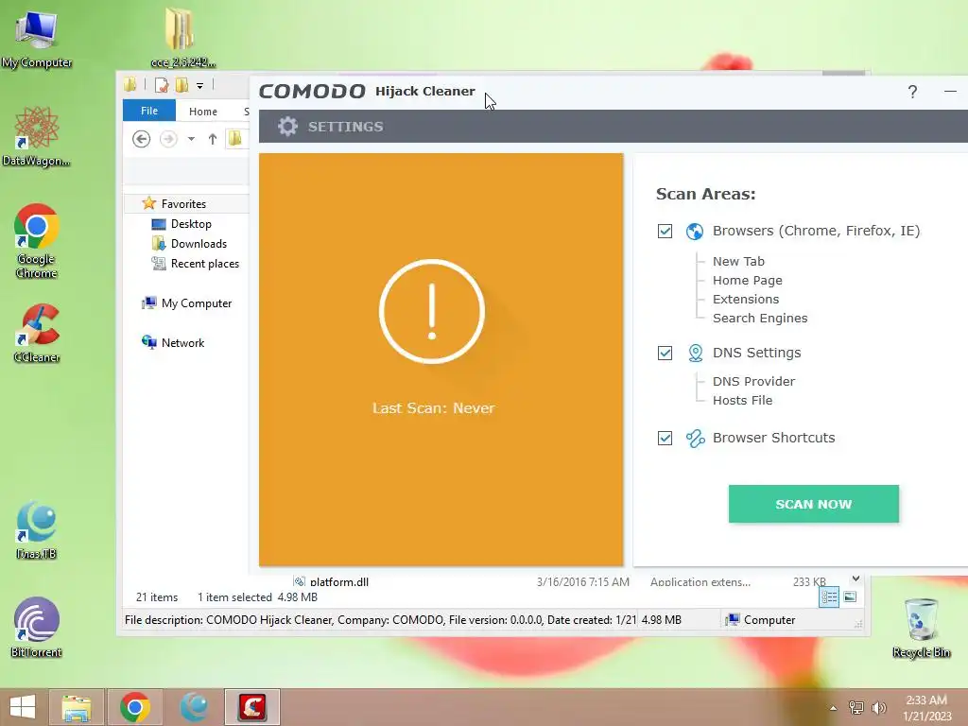The width and height of the screenshot is (968, 726).
Task: Start scanning with SCAN NOW button
Action: [x=813, y=504]
